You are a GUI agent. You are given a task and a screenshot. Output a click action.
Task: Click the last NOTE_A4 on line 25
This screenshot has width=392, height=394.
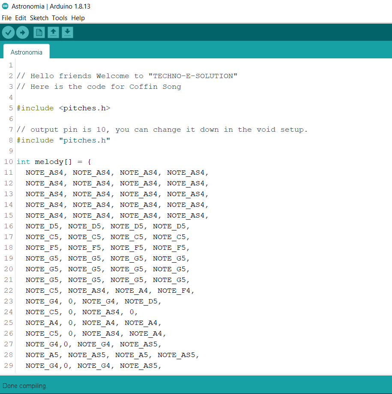coord(141,323)
